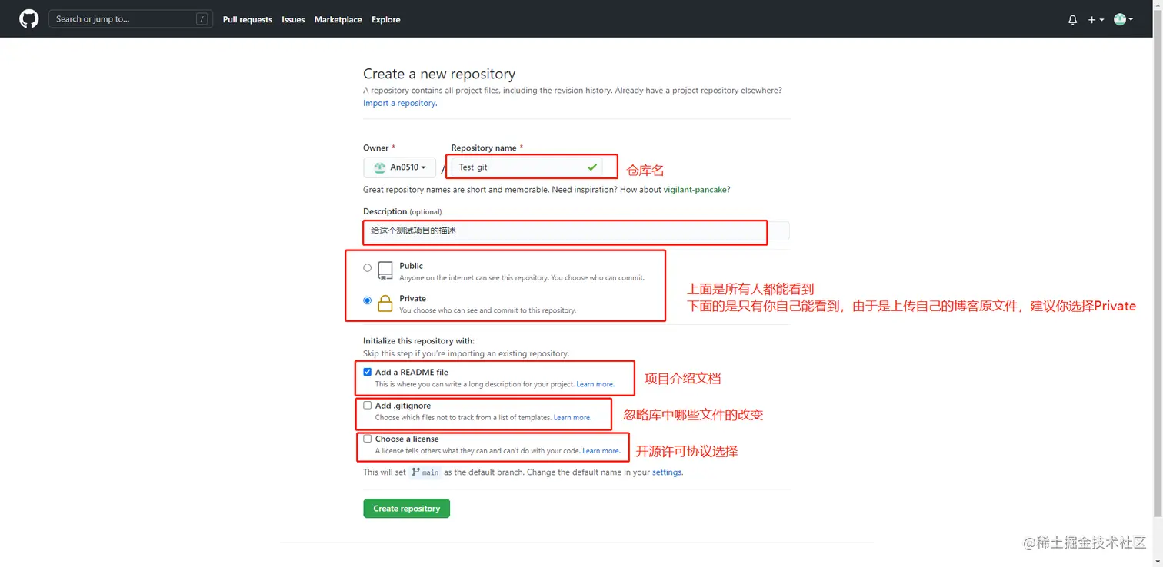Focus the Search or jump to field

click(x=129, y=19)
